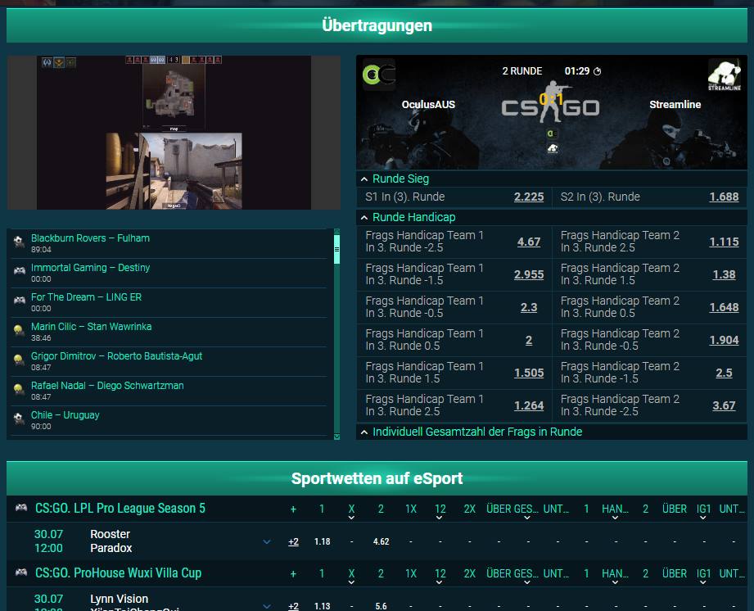This screenshot has width=754, height=611.
Task: Click the gamepad icon beside ProHouse Wuxi Villa Cup
Action: coord(21,573)
